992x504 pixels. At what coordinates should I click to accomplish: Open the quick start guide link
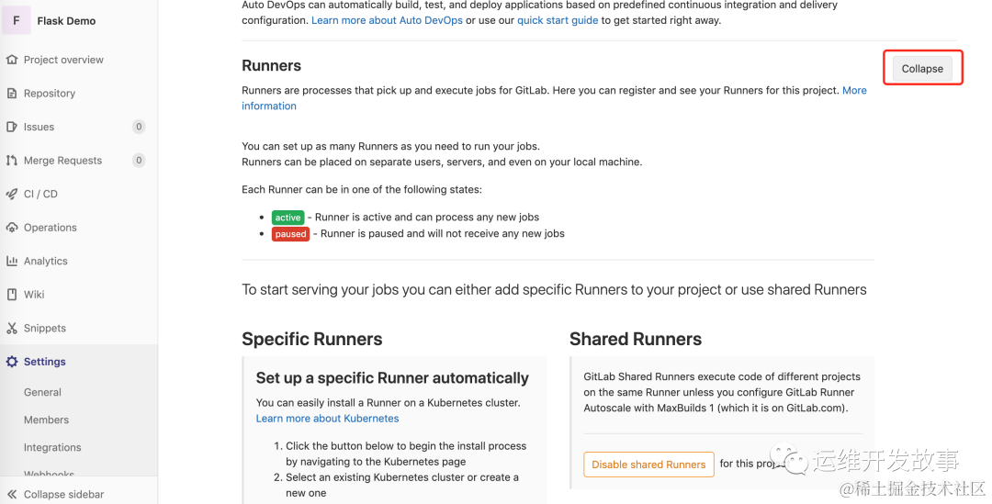(558, 20)
